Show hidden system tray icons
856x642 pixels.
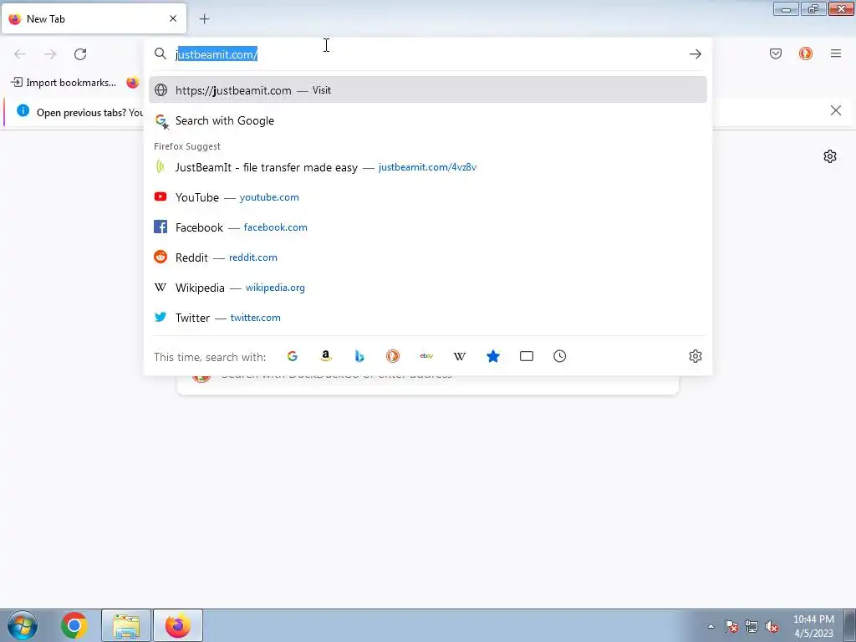pyautogui.click(x=711, y=626)
